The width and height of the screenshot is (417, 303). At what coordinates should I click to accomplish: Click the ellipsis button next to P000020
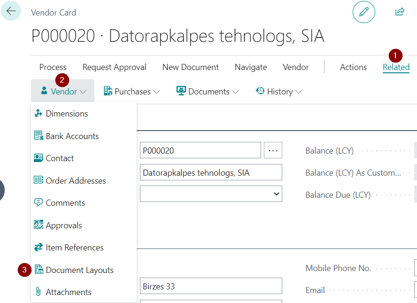click(x=273, y=150)
